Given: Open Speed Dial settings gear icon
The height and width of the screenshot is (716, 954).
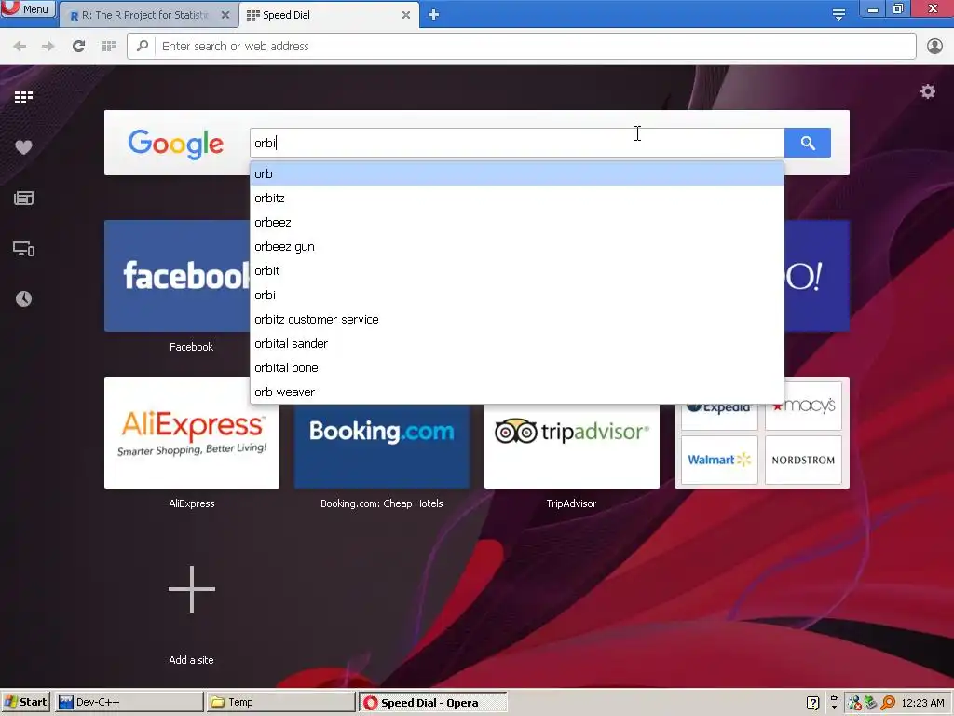Looking at the screenshot, I should point(927,92).
